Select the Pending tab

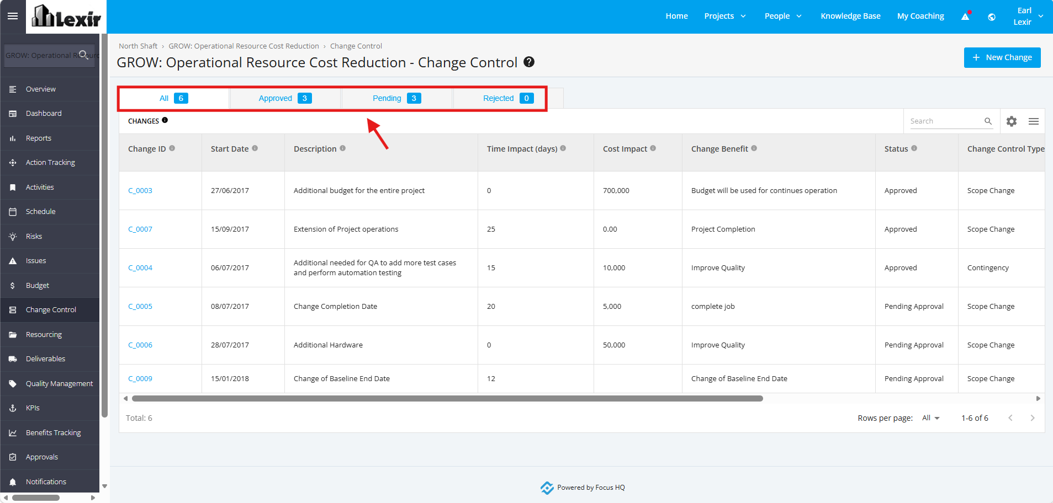[396, 98]
